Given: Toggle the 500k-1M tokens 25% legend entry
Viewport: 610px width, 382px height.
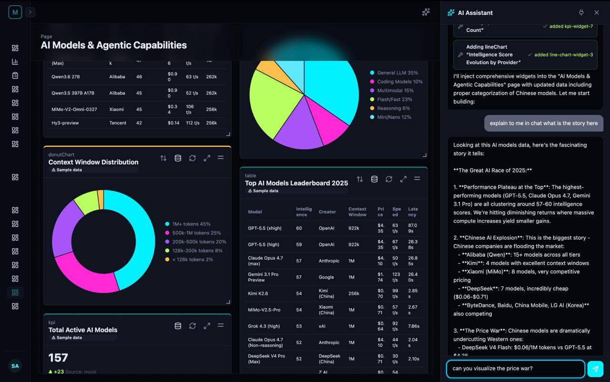Looking at the screenshot, I should pos(193,233).
